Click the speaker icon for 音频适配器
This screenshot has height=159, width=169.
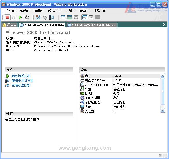point(82,102)
